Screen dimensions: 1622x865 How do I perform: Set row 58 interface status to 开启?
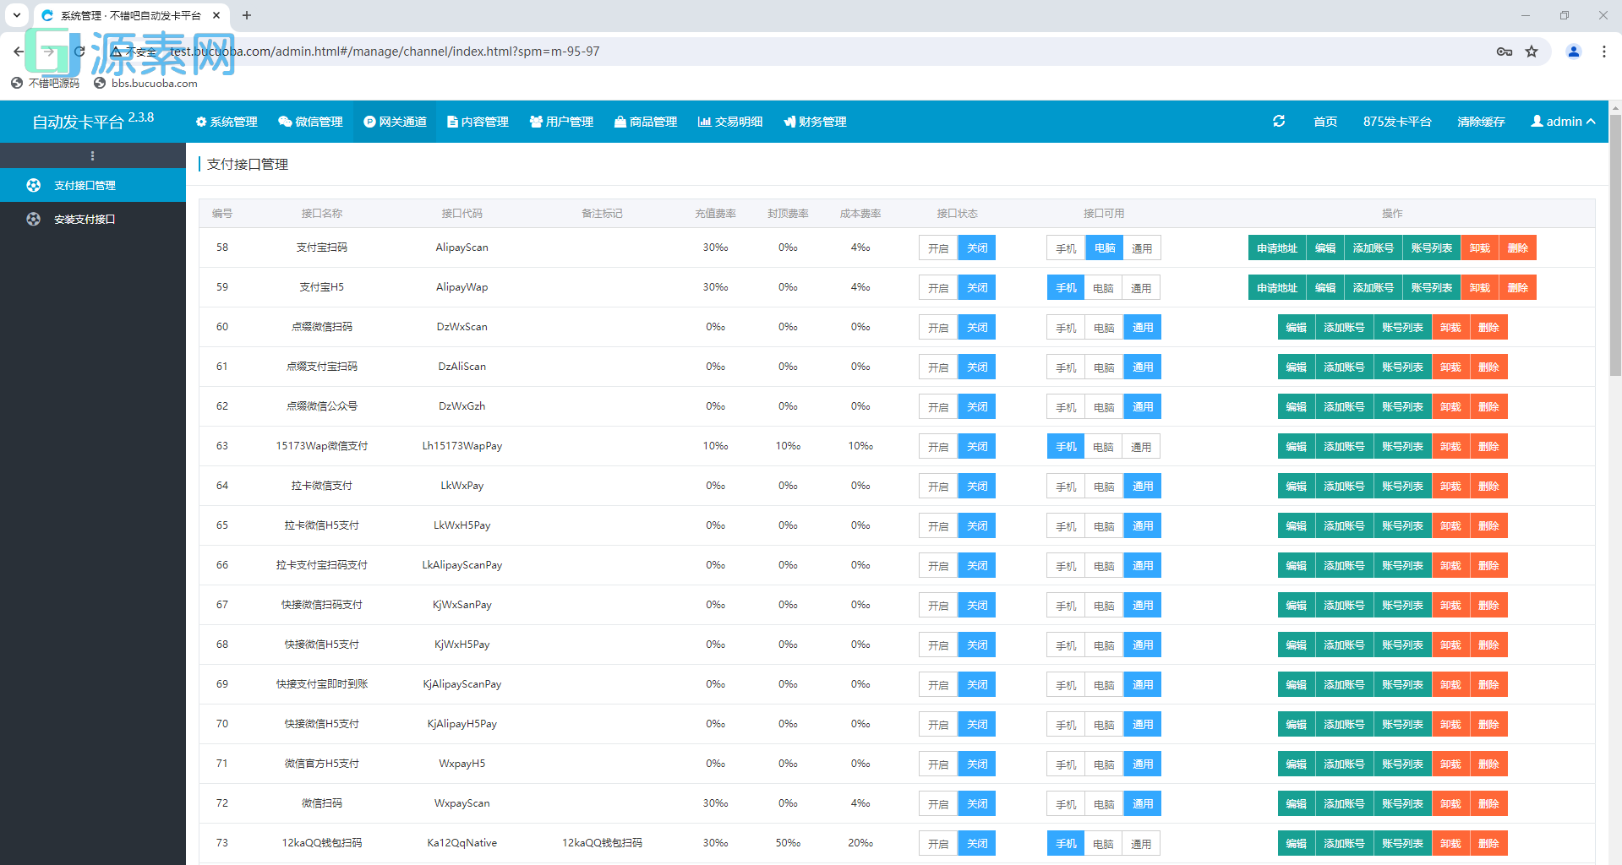coord(938,248)
